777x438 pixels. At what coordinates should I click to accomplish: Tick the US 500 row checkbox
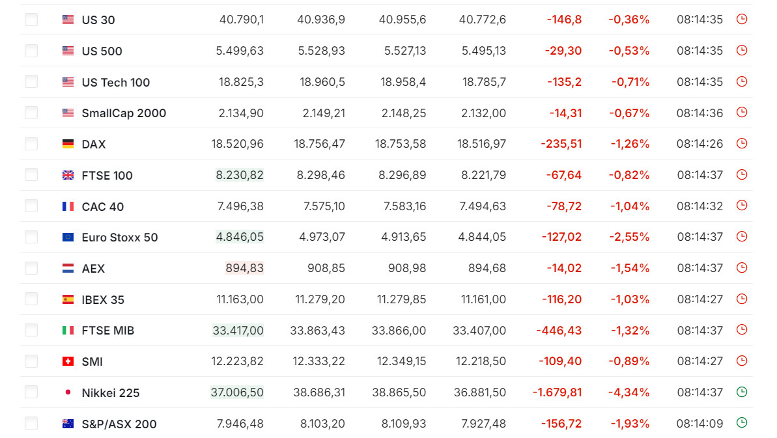point(31,51)
